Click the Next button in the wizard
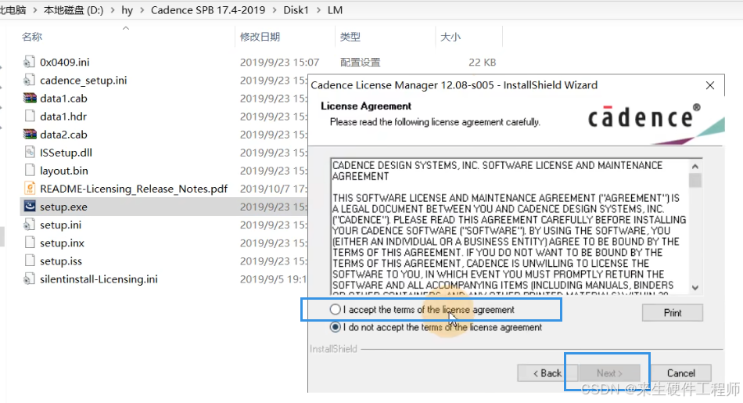This screenshot has height=403, width=743. click(x=609, y=373)
